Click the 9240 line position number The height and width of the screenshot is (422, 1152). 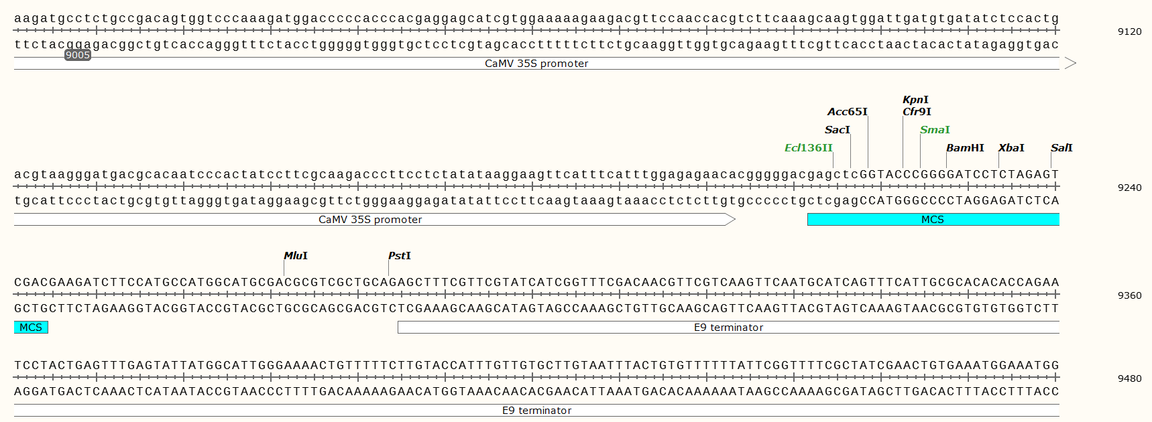point(1129,188)
